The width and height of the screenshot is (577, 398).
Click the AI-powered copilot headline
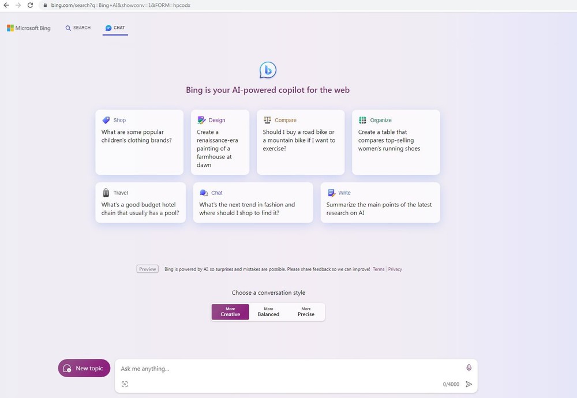(x=268, y=90)
